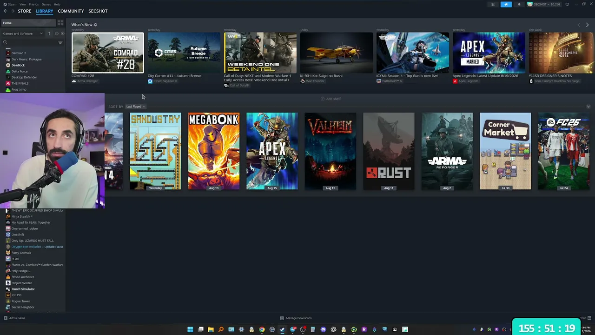Open the SECSHOT account dropdown
The width and height of the screenshot is (595, 335).
544,4
